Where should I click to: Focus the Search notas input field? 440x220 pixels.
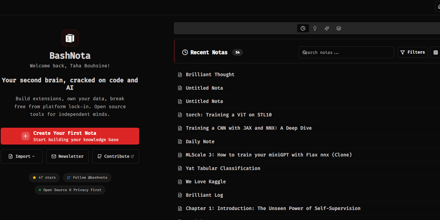346,52
